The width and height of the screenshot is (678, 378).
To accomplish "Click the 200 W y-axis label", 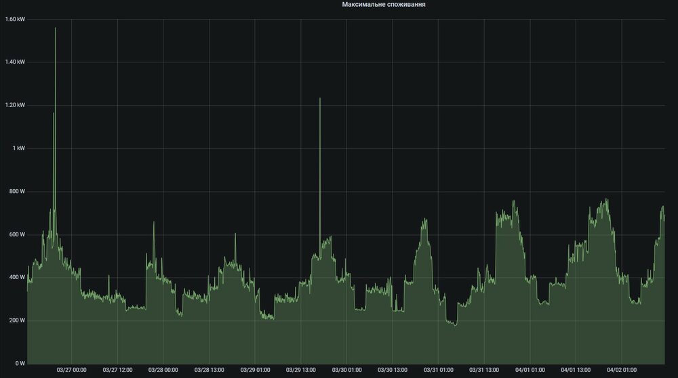I will point(16,320).
